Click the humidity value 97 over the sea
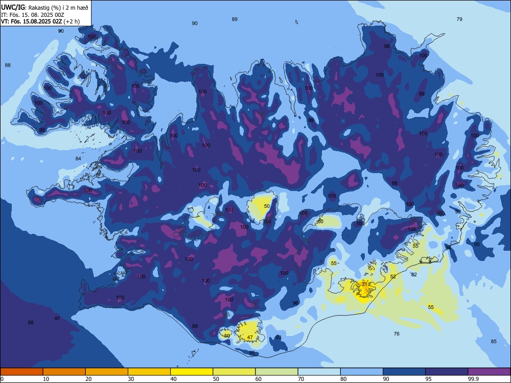This screenshot has width=511, height=383. 57,318
